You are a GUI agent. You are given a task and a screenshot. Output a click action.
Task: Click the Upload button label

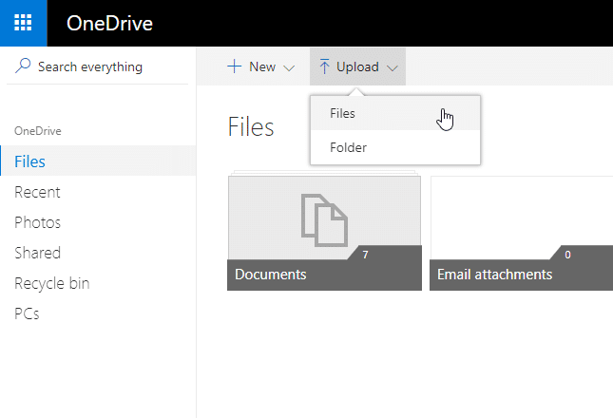click(x=357, y=66)
